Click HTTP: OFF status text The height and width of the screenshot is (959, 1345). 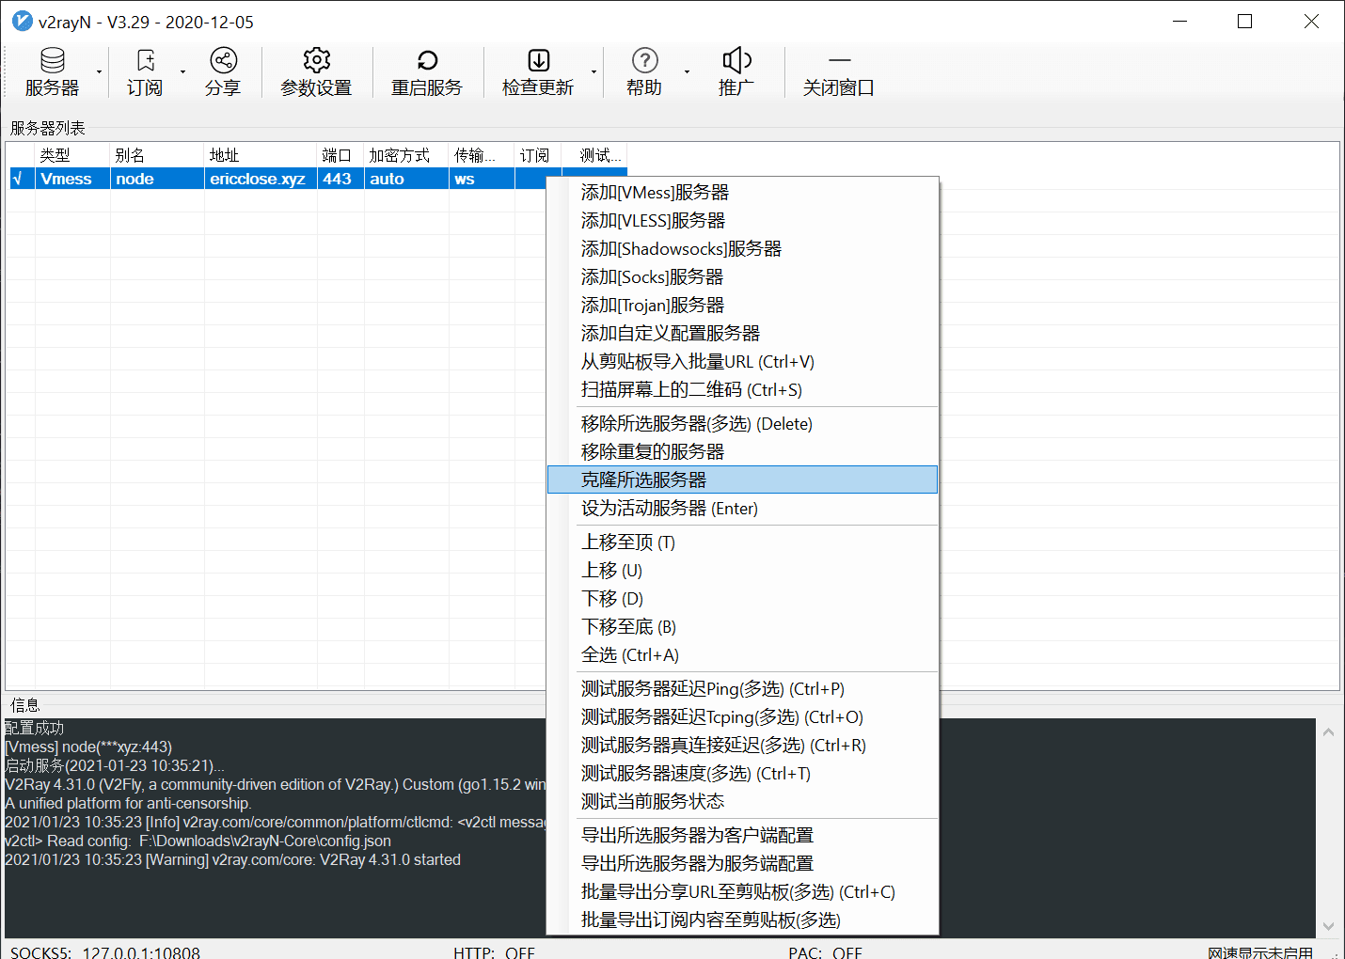[x=494, y=951]
